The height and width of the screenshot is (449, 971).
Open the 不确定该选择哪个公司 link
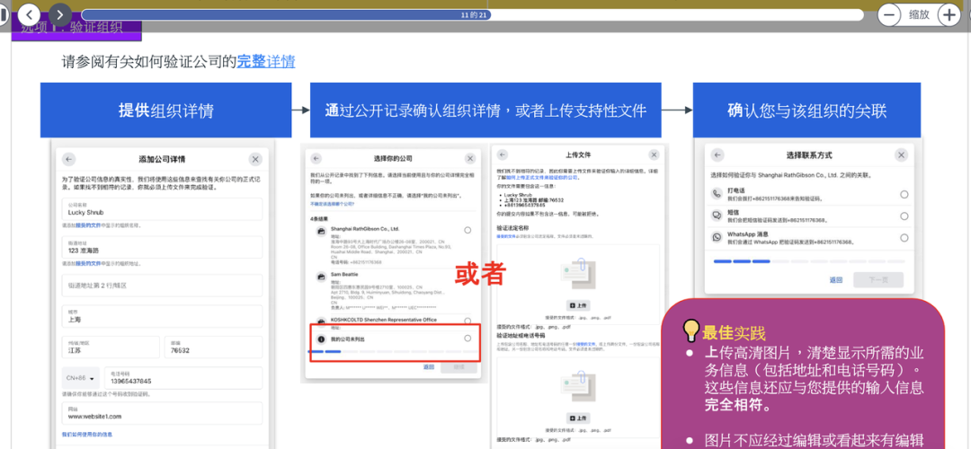pos(332,203)
